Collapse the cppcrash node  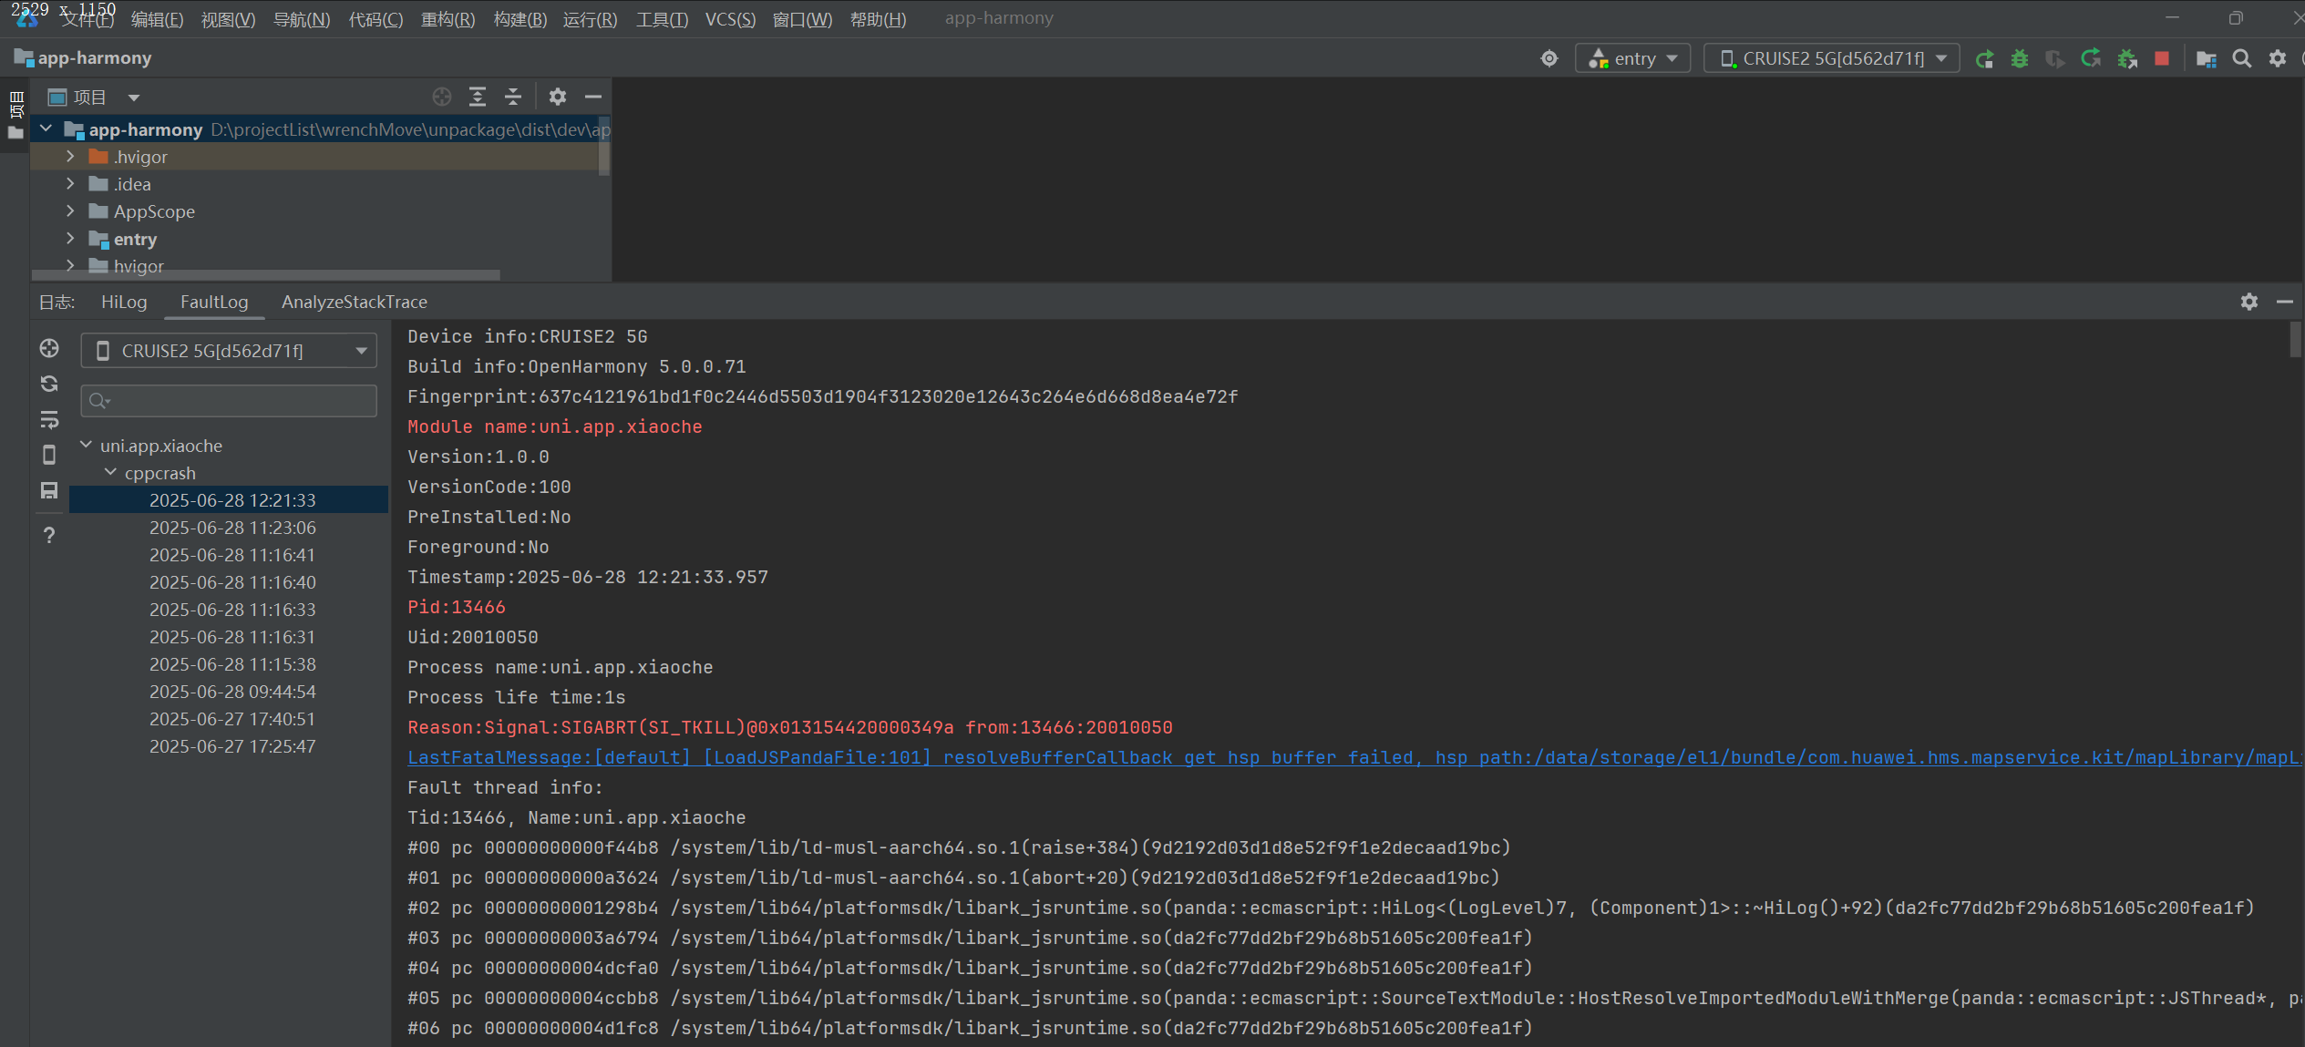[x=110, y=472]
